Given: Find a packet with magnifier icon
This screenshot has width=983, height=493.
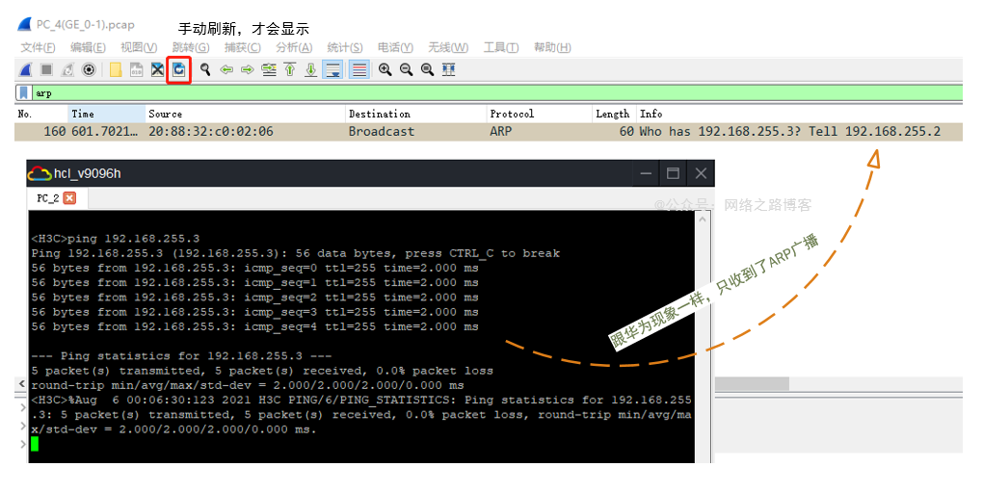Looking at the screenshot, I should coord(205,69).
